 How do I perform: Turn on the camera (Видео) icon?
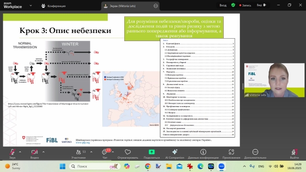click(34, 152)
